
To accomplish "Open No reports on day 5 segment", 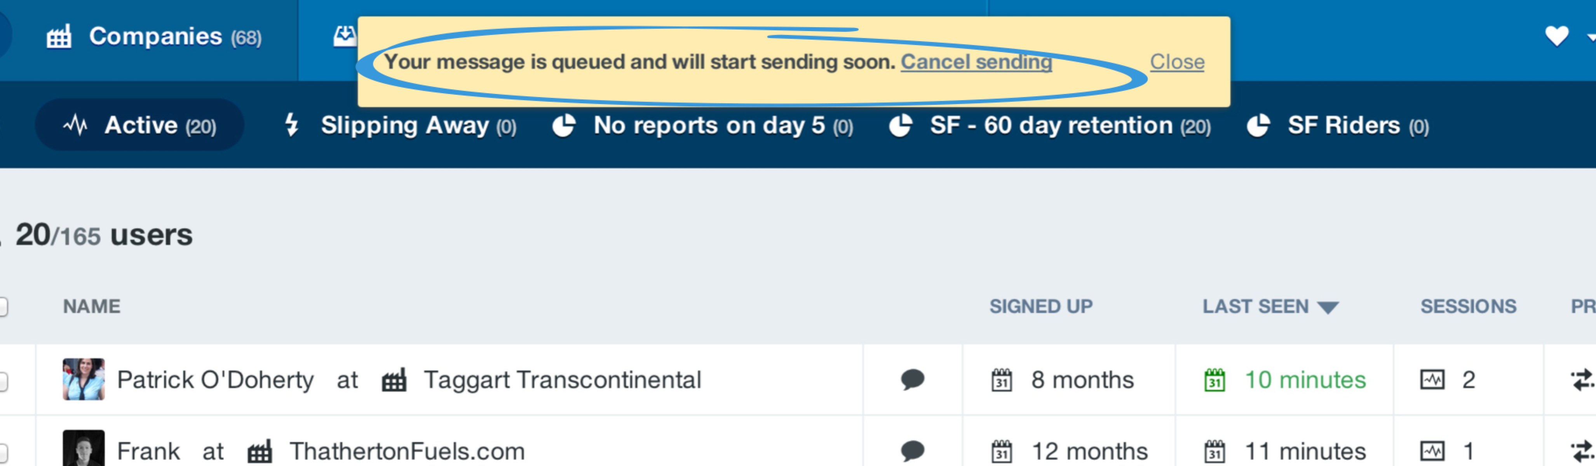I will pos(702,126).
